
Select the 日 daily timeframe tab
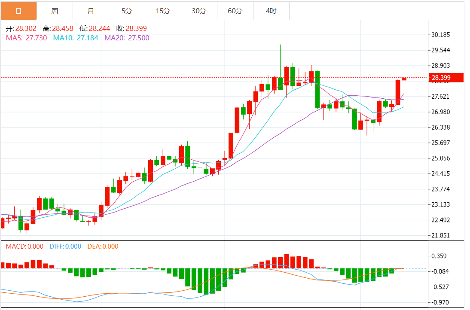(18, 11)
